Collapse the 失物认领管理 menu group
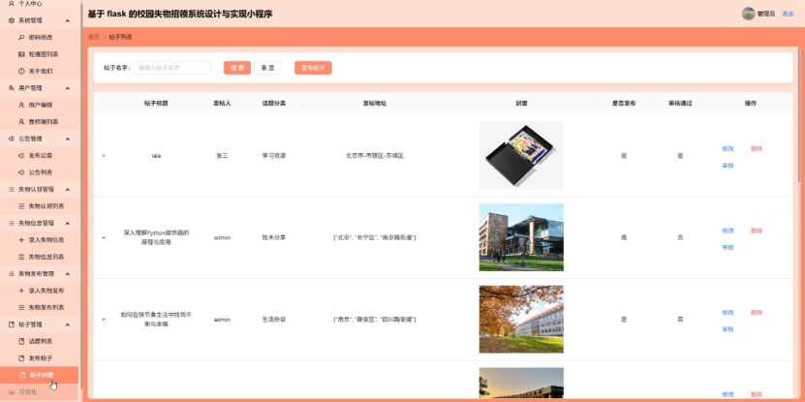Screen dimensions: 805x402 pyautogui.click(x=67, y=190)
